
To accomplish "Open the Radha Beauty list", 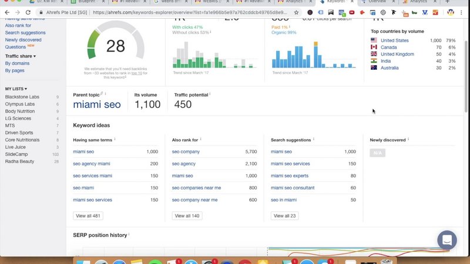I will click(x=19, y=161).
